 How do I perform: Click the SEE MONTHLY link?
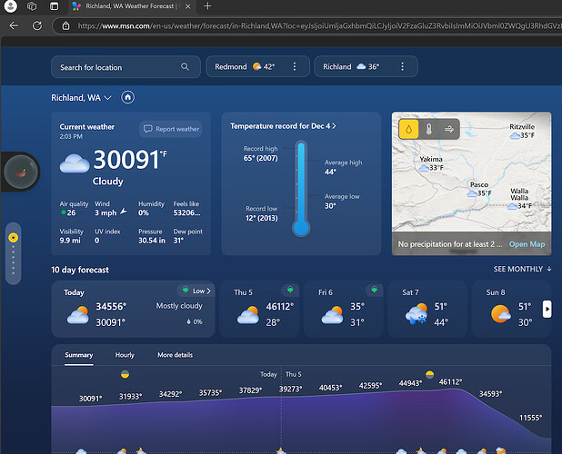(x=522, y=269)
